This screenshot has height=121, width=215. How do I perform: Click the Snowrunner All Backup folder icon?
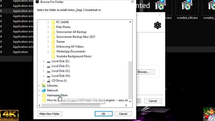click(x=53, y=32)
